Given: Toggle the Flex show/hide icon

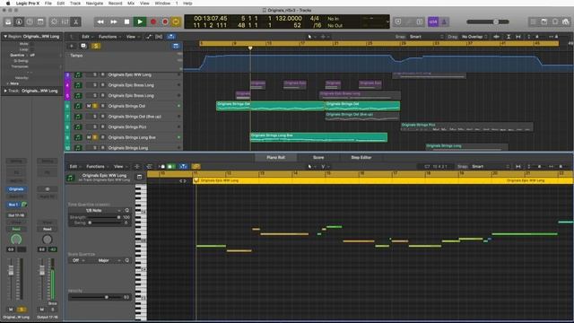Looking at the screenshot, I should [x=159, y=37].
